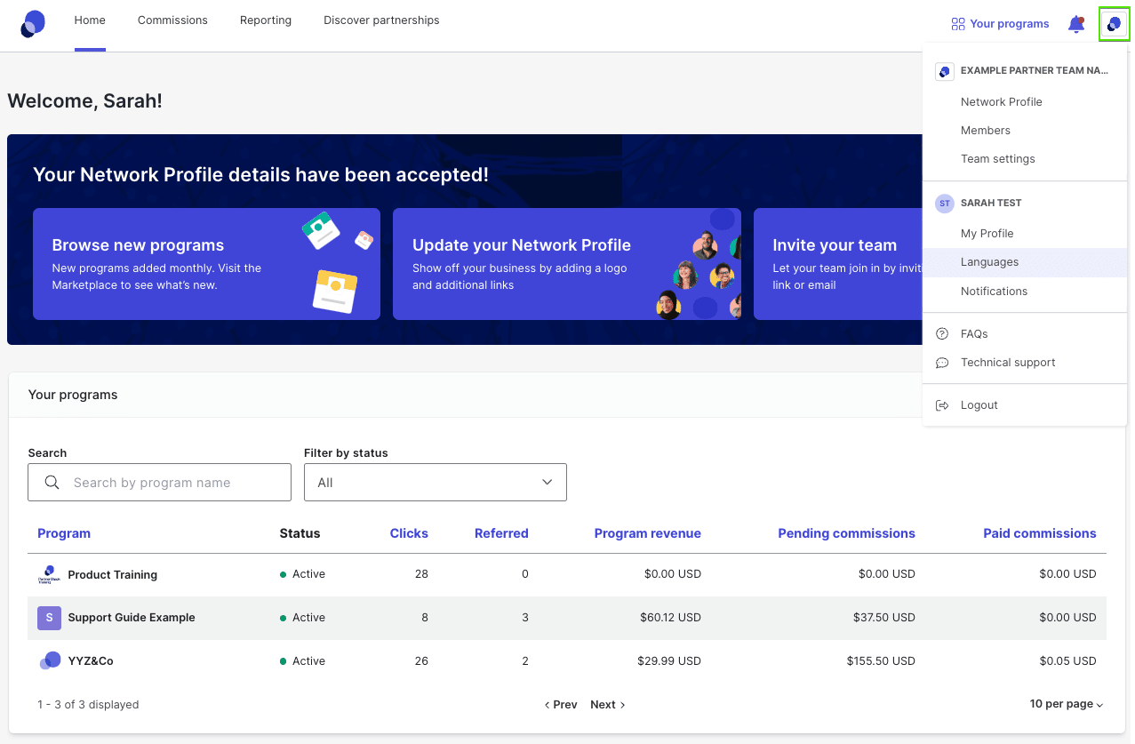This screenshot has width=1135, height=744.
Task: Click the Your programs button
Action: tap(999, 23)
